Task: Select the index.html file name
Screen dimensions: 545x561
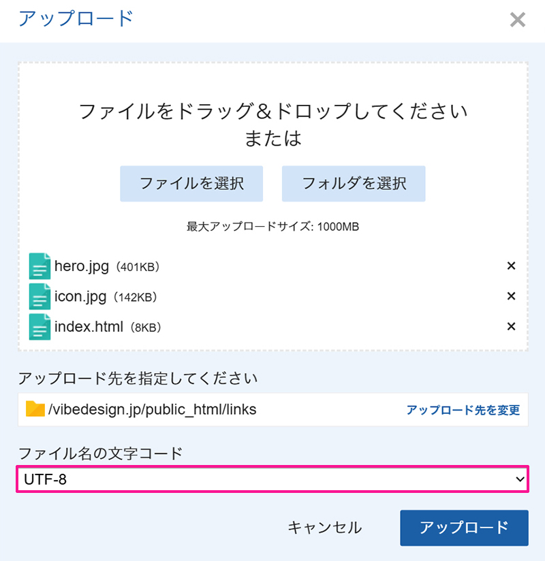Action: click(x=89, y=327)
